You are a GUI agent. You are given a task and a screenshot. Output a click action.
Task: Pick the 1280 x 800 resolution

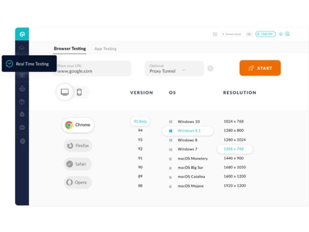point(234,131)
